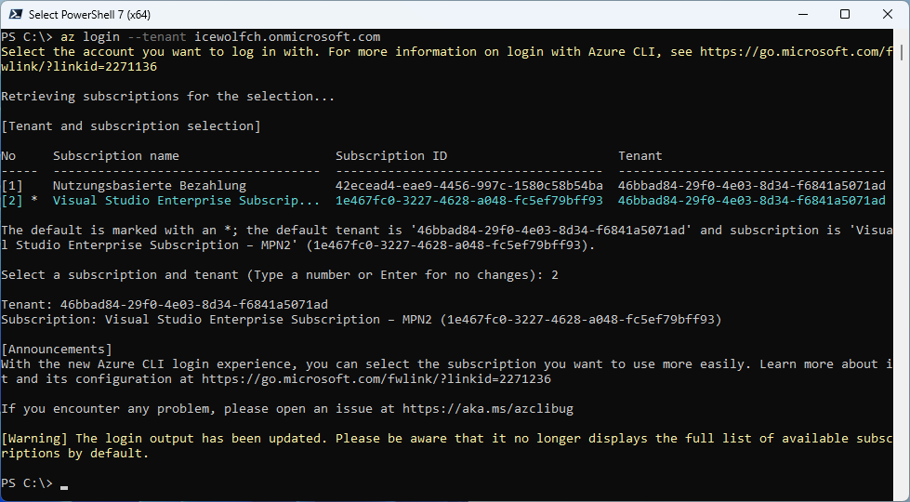Image resolution: width=910 pixels, height=502 pixels.
Task: Maximize the PowerShell 7 window
Action: [x=845, y=14]
